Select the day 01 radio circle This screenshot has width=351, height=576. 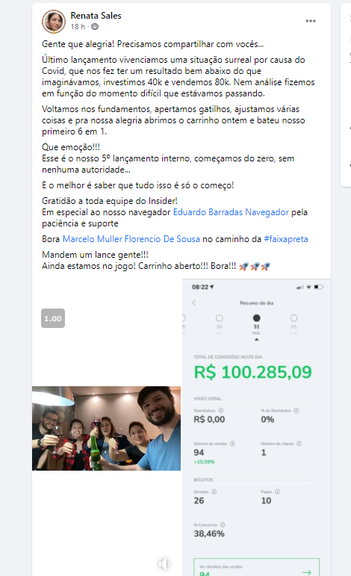click(293, 318)
